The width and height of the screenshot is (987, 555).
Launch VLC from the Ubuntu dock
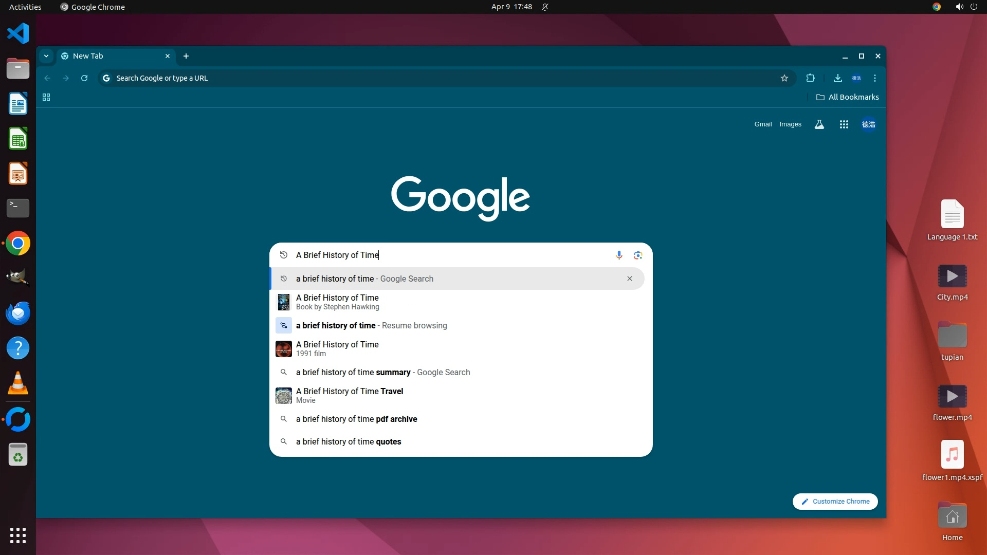[x=18, y=383]
